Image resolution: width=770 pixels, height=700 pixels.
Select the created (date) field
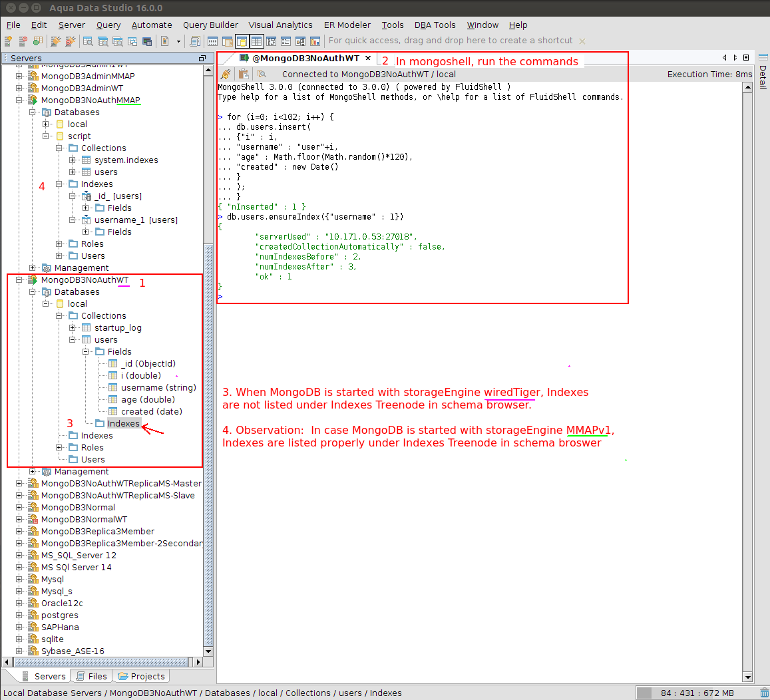point(151,411)
